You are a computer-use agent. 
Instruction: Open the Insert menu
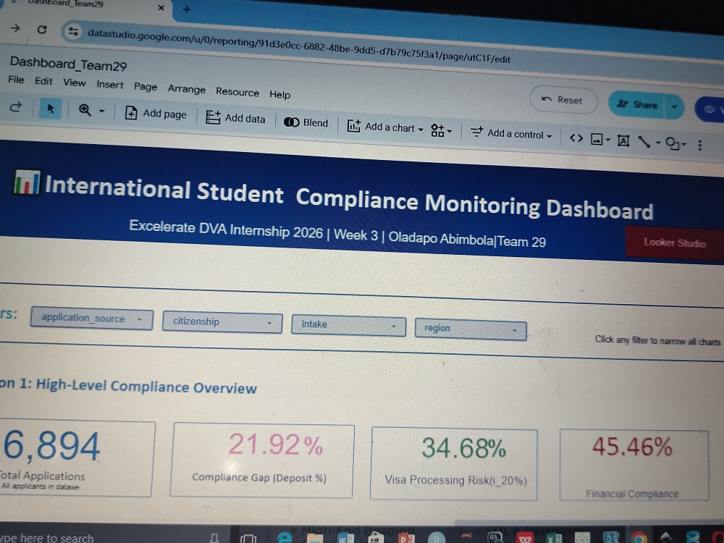(x=110, y=85)
